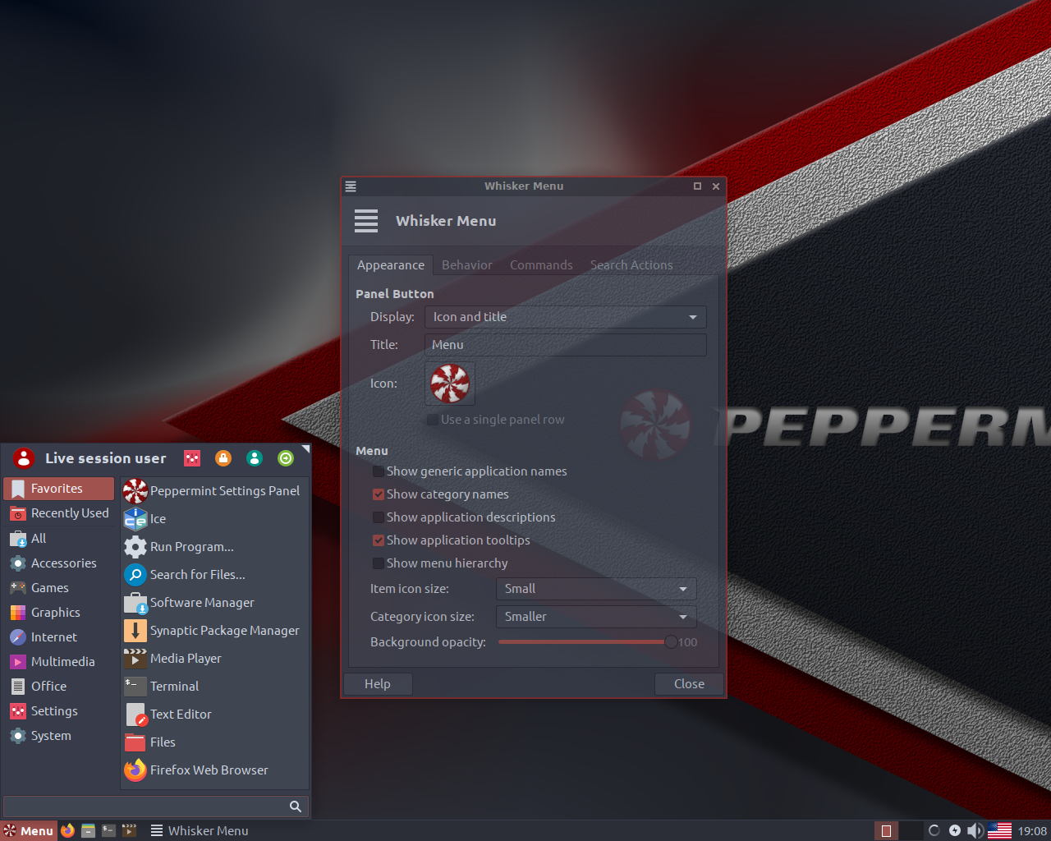Screen dimensions: 1051x841
Task: Click the Background opacity slider
Action: pyautogui.click(x=586, y=642)
